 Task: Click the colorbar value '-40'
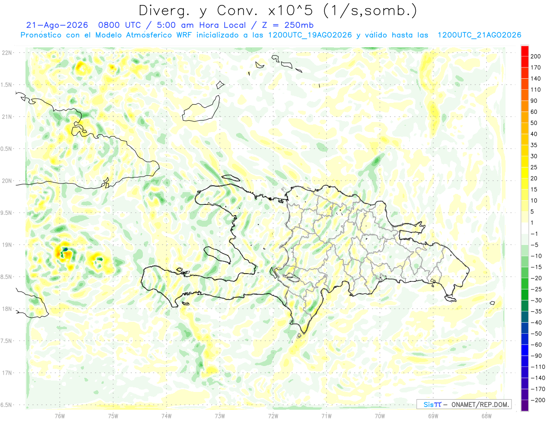[x=536, y=322]
